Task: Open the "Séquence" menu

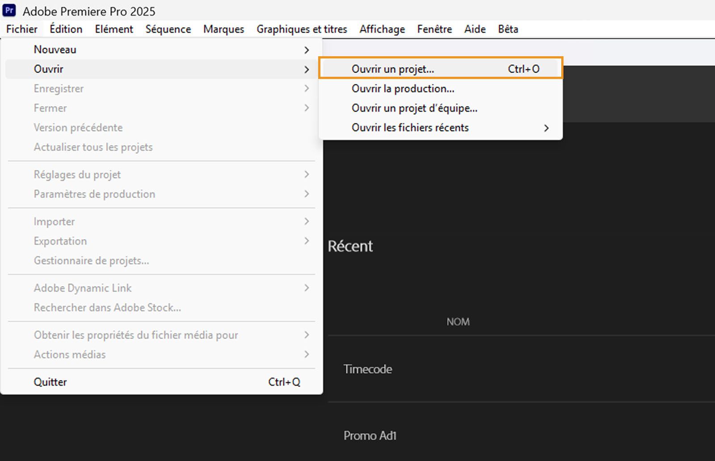Action: (x=168, y=29)
